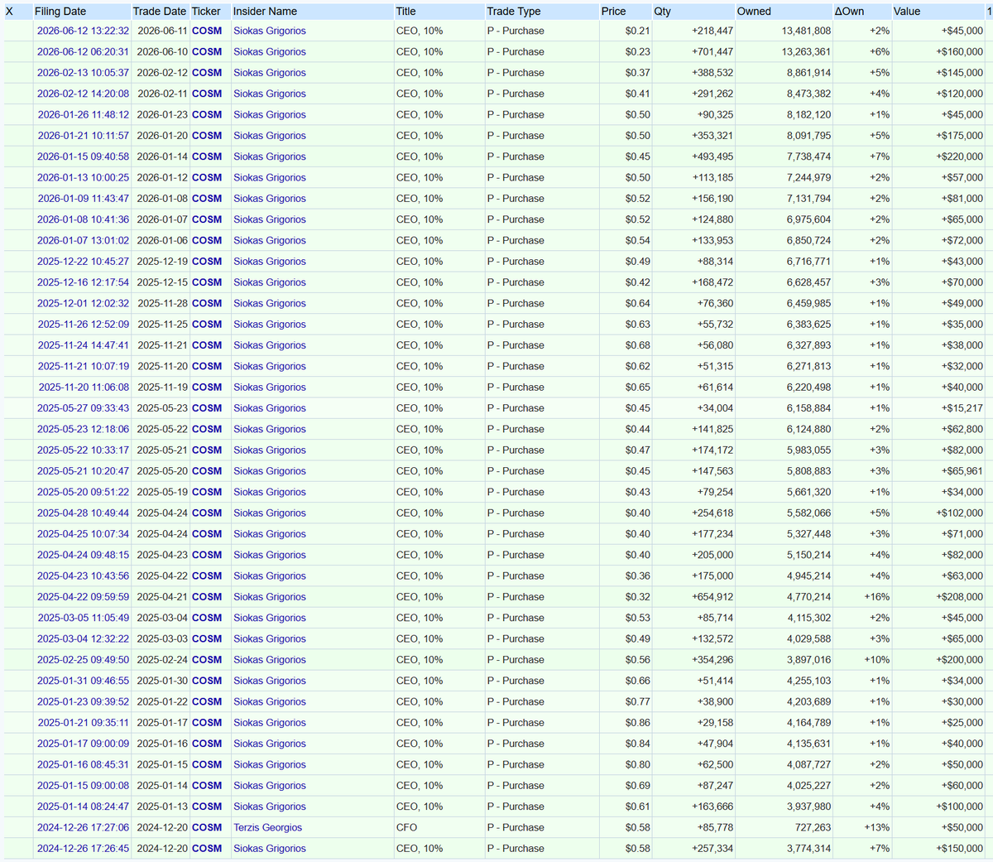Select value cell +$220,000
The image size is (993, 862).
point(960,157)
